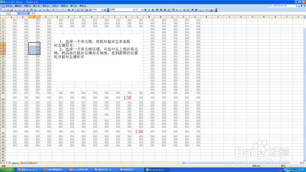Viewport: 306px width, 172px height.
Task: Expand the AutoSum functions dropdown arrow
Action: click(x=75, y=10)
